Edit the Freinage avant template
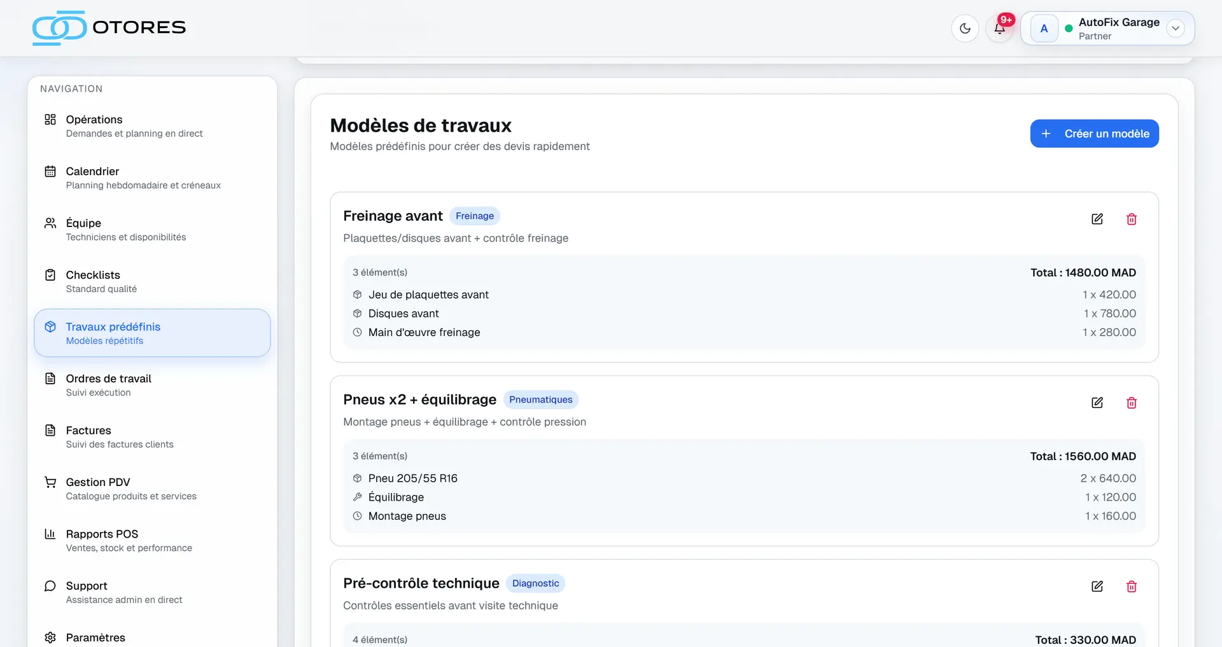 tap(1097, 219)
